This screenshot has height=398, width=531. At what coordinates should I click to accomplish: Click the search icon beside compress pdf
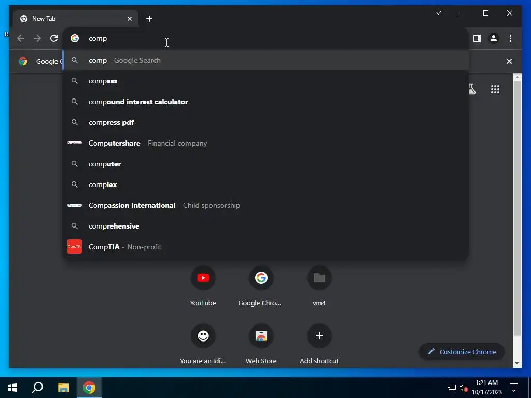pyautogui.click(x=75, y=122)
